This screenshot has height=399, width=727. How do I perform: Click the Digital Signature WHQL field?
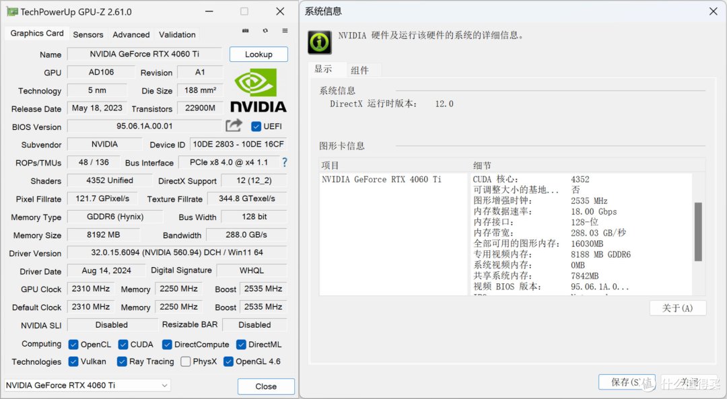[x=252, y=270]
